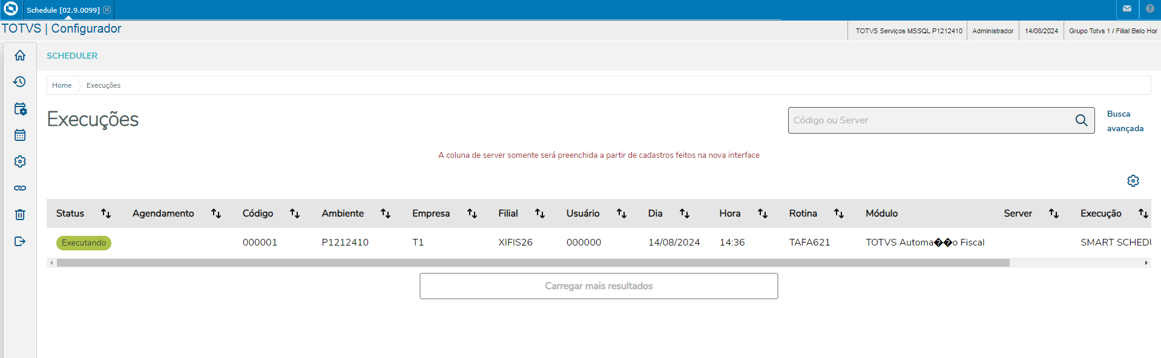Click the trash bin icon in sidebar
The width and height of the screenshot is (1161, 358).
20,215
